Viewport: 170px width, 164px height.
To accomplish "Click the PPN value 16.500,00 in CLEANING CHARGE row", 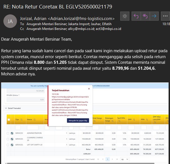I will tap(147, 139).
